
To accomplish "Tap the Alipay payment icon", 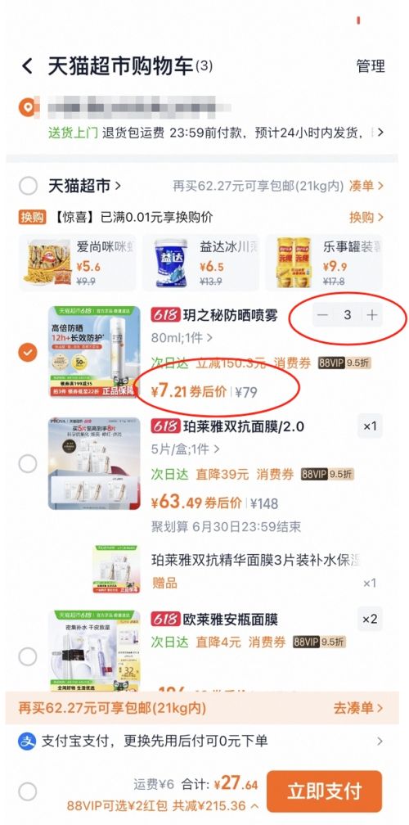I will 27,742.
